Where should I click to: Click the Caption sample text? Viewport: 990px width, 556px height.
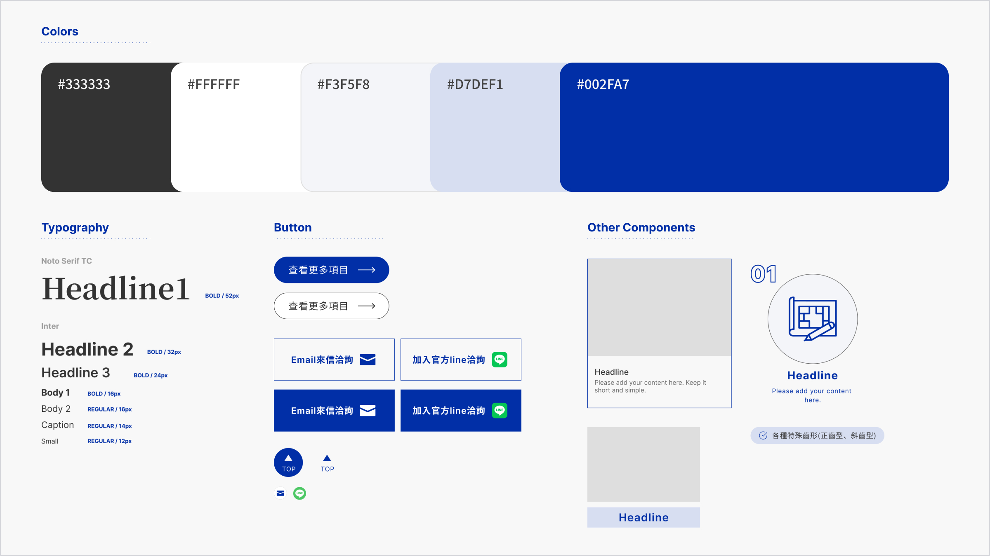point(57,425)
